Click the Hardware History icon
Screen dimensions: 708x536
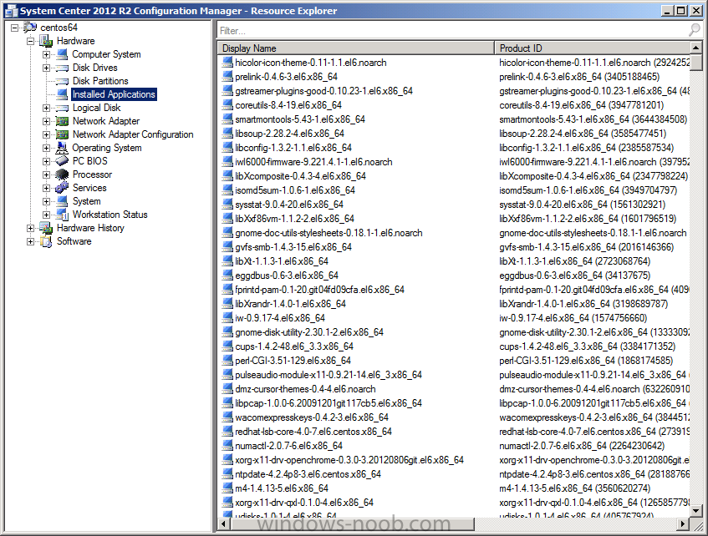[x=46, y=228]
